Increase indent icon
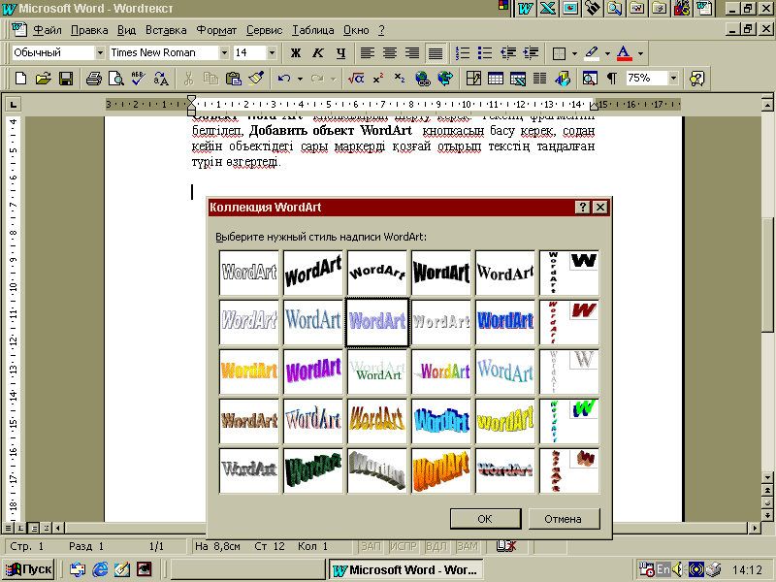The height and width of the screenshot is (582, 776). coord(531,52)
